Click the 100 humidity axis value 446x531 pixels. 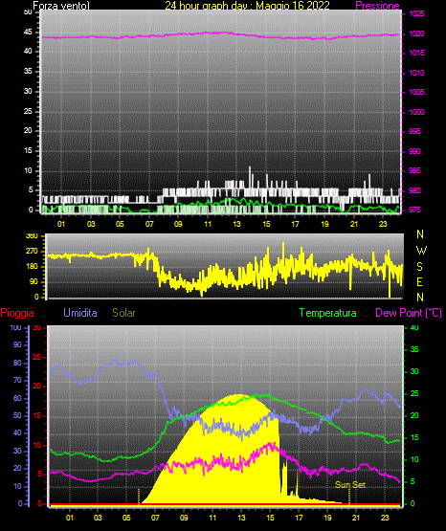[16, 327]
